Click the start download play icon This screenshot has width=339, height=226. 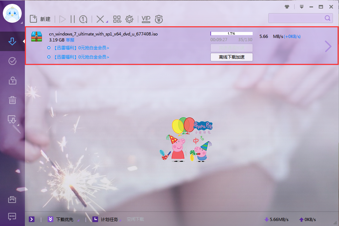63,19
